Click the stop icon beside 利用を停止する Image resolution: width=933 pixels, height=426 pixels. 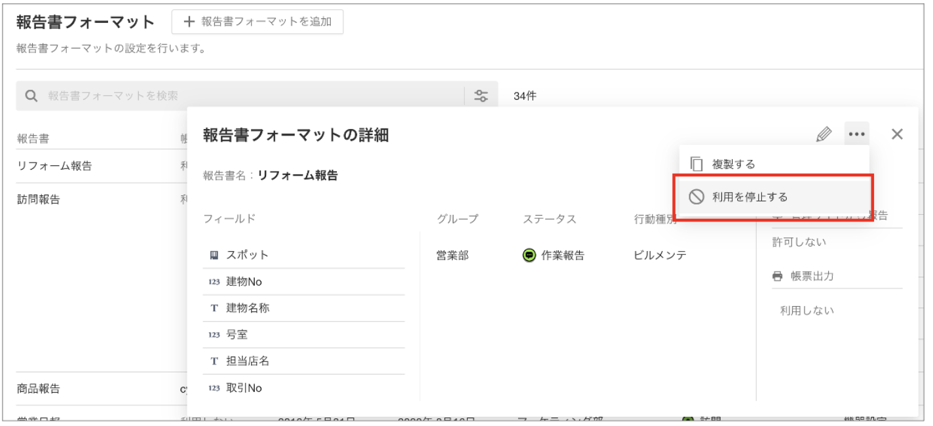(696, 197)
